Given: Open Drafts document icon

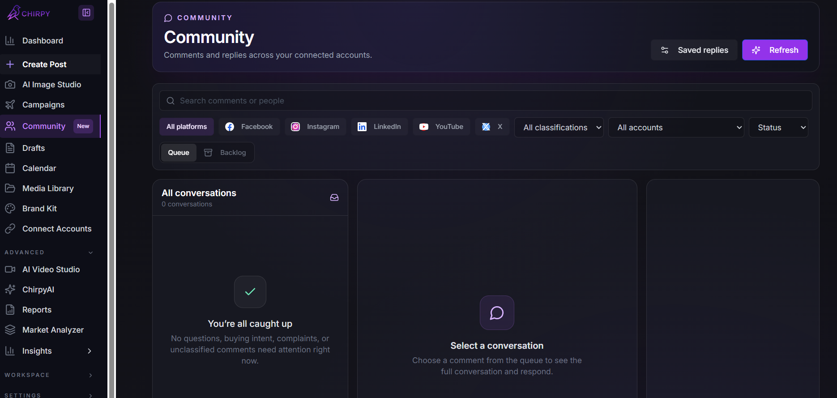Looking at the screenshot, I should click(10, 148).
